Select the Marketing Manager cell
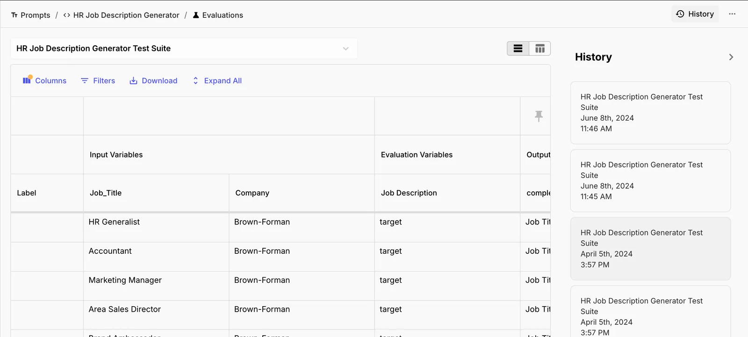The image size is (748, 337). click(x=156, y=286)
